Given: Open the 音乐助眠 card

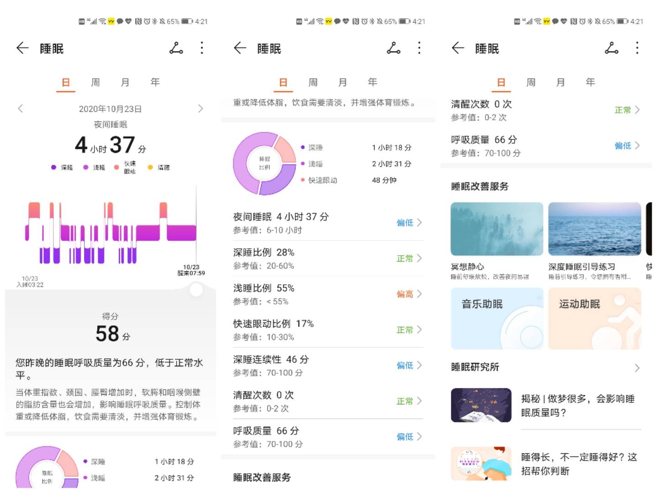Looking at the screenshot, I should point(497,319).
